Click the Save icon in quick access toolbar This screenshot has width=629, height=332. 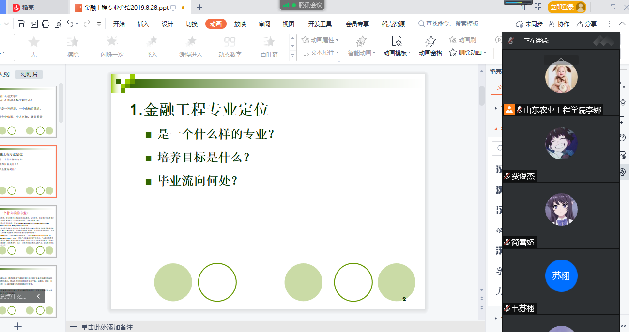coord(21,24)
